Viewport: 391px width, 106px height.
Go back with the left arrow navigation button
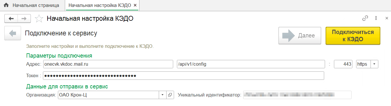(x=11, y=19)
